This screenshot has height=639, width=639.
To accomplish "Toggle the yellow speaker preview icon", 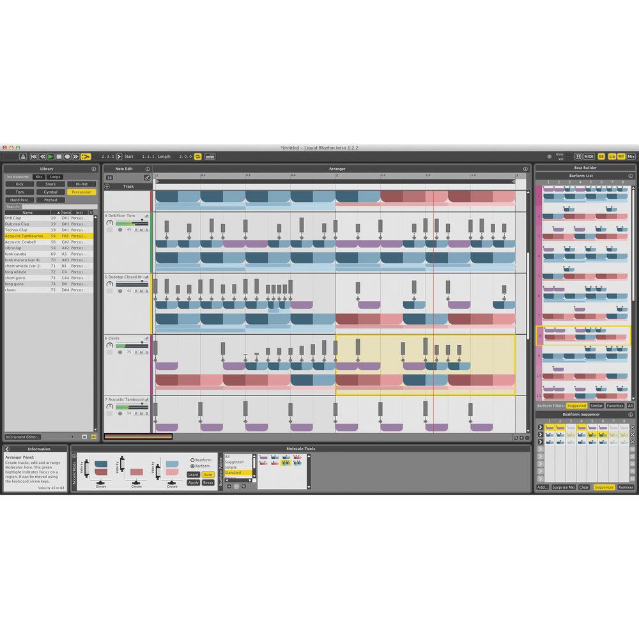I will 93,437.
